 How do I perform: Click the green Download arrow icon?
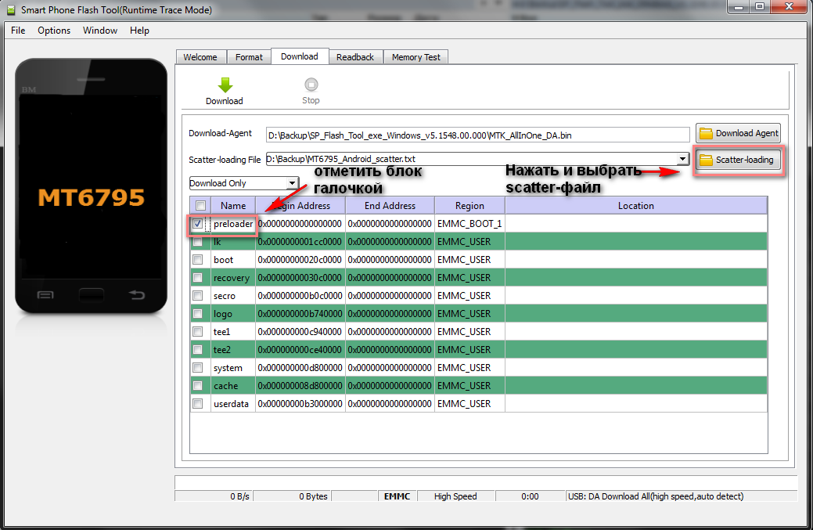224,85
